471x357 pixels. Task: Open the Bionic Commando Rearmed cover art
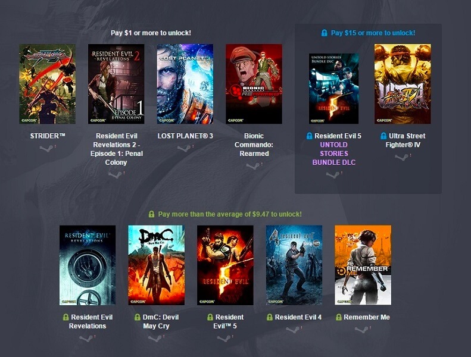254,84
